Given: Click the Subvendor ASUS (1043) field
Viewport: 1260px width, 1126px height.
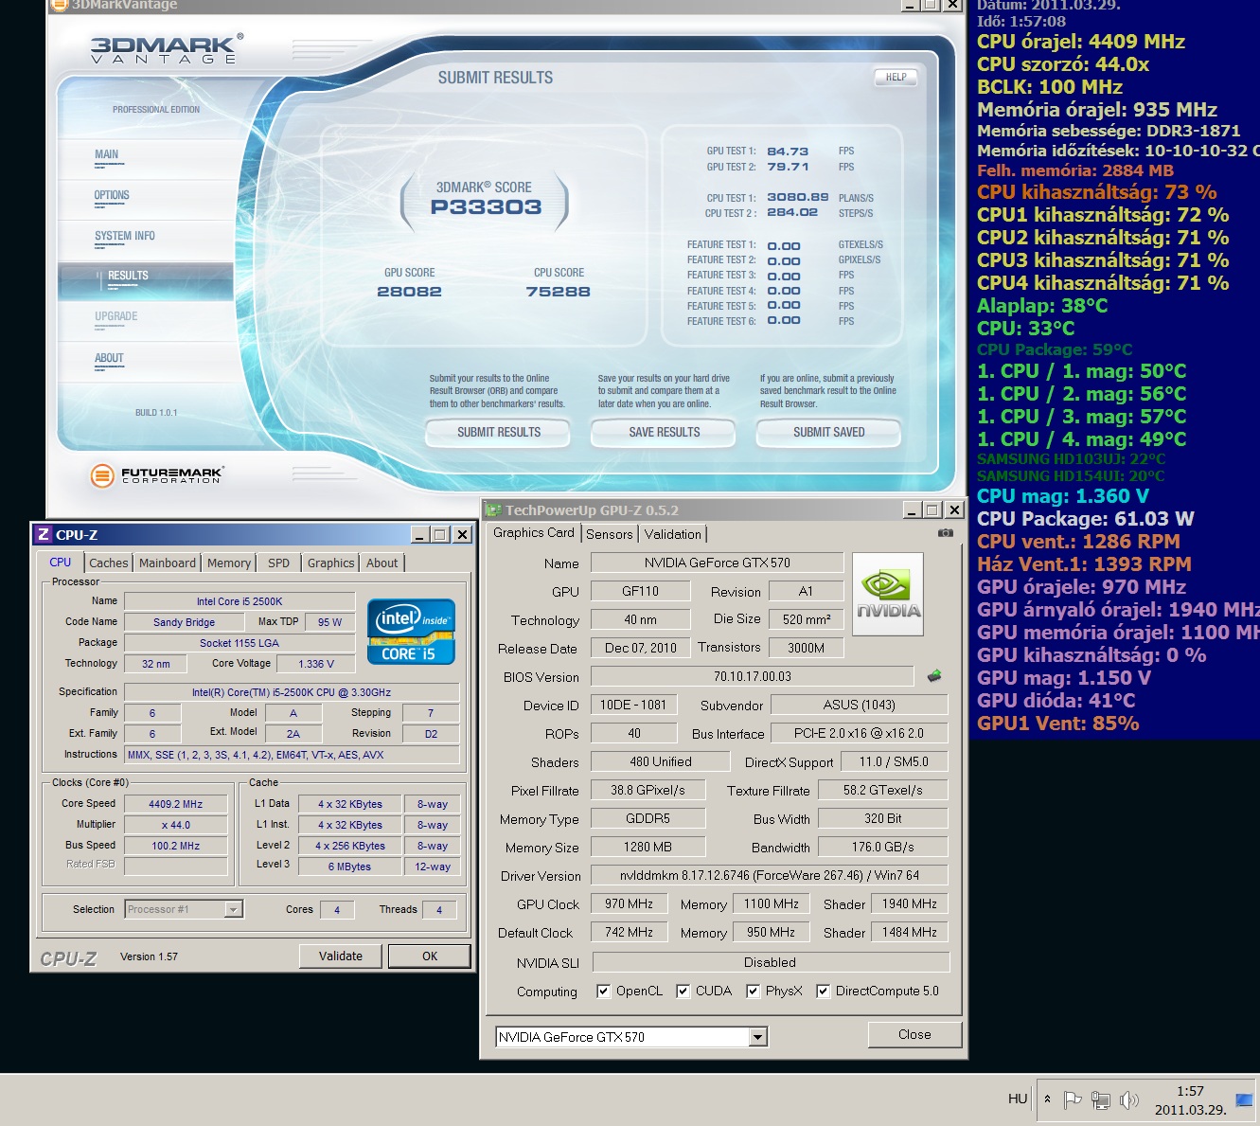Looking at the screenshot, I should point(860,705).
